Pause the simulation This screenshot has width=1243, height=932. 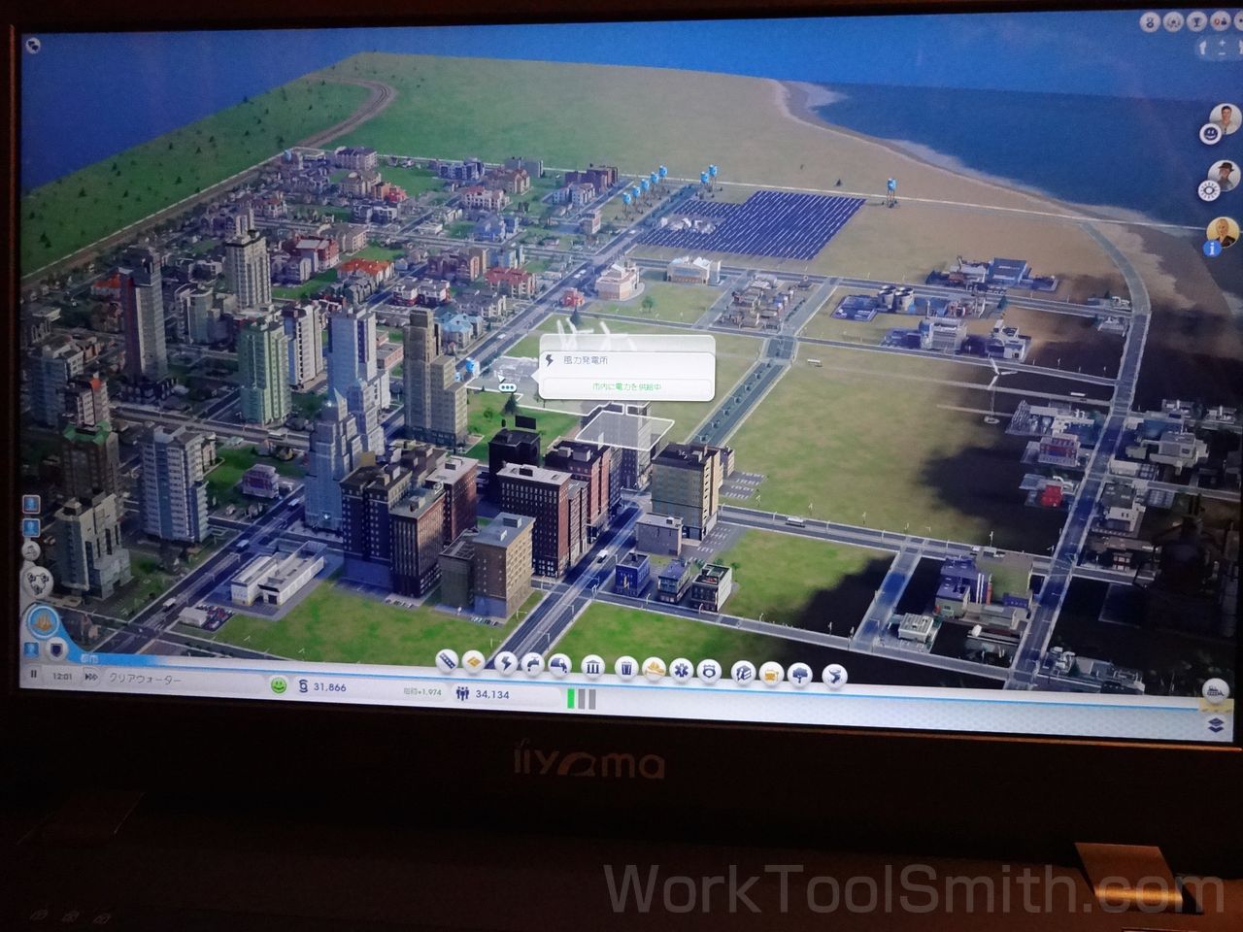pyautogui.click(x=33, y=675)
